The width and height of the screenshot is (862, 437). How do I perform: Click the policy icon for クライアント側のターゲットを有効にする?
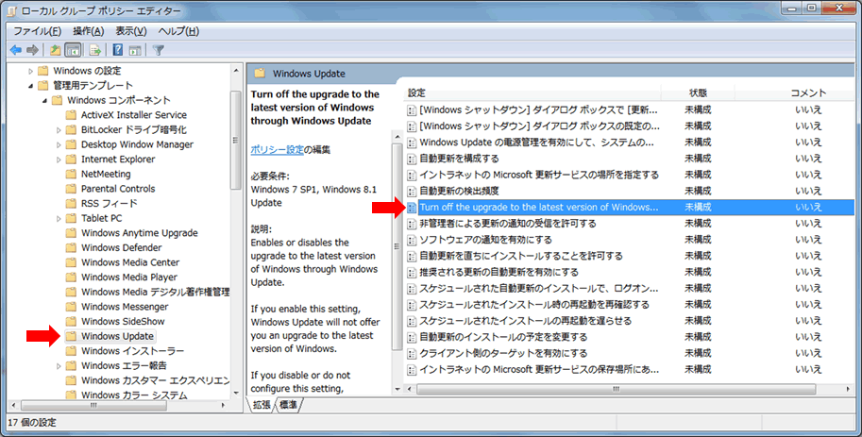pyautogui.click(x=412, y=353)
